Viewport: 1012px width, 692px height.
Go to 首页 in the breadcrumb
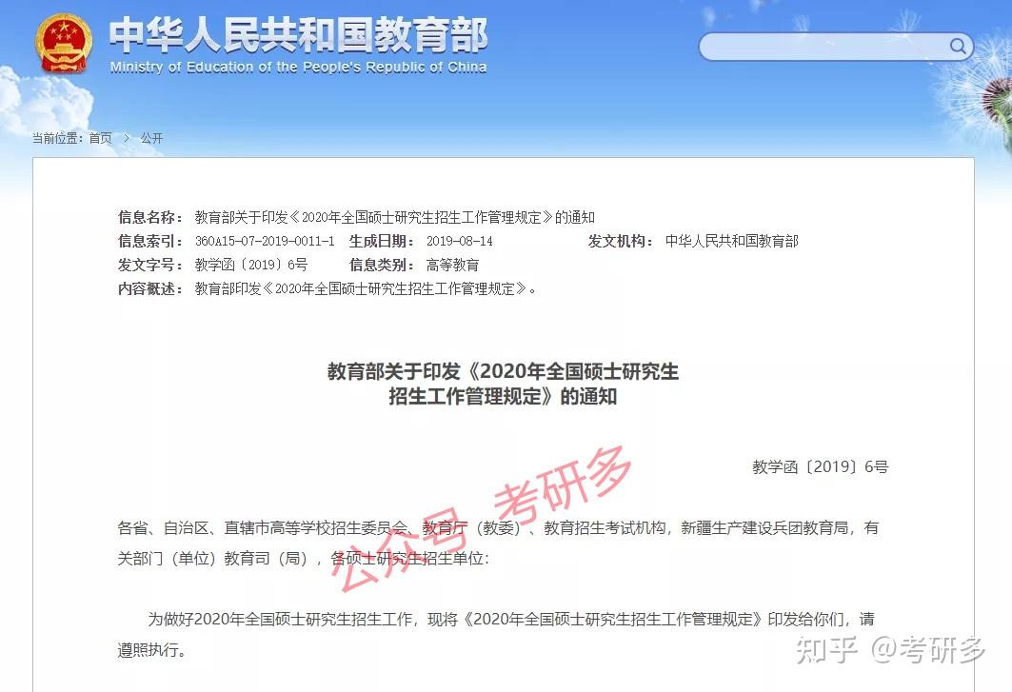(100, 138)
